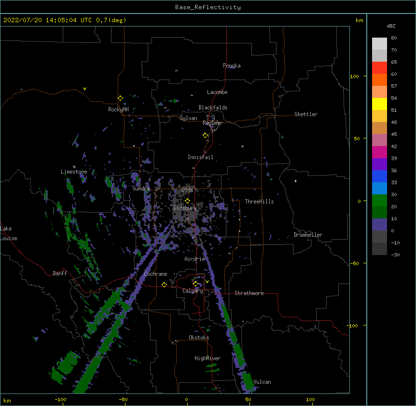Click the Strathmore town label
This screenshot has height=406, width=416.
(249, 293)
